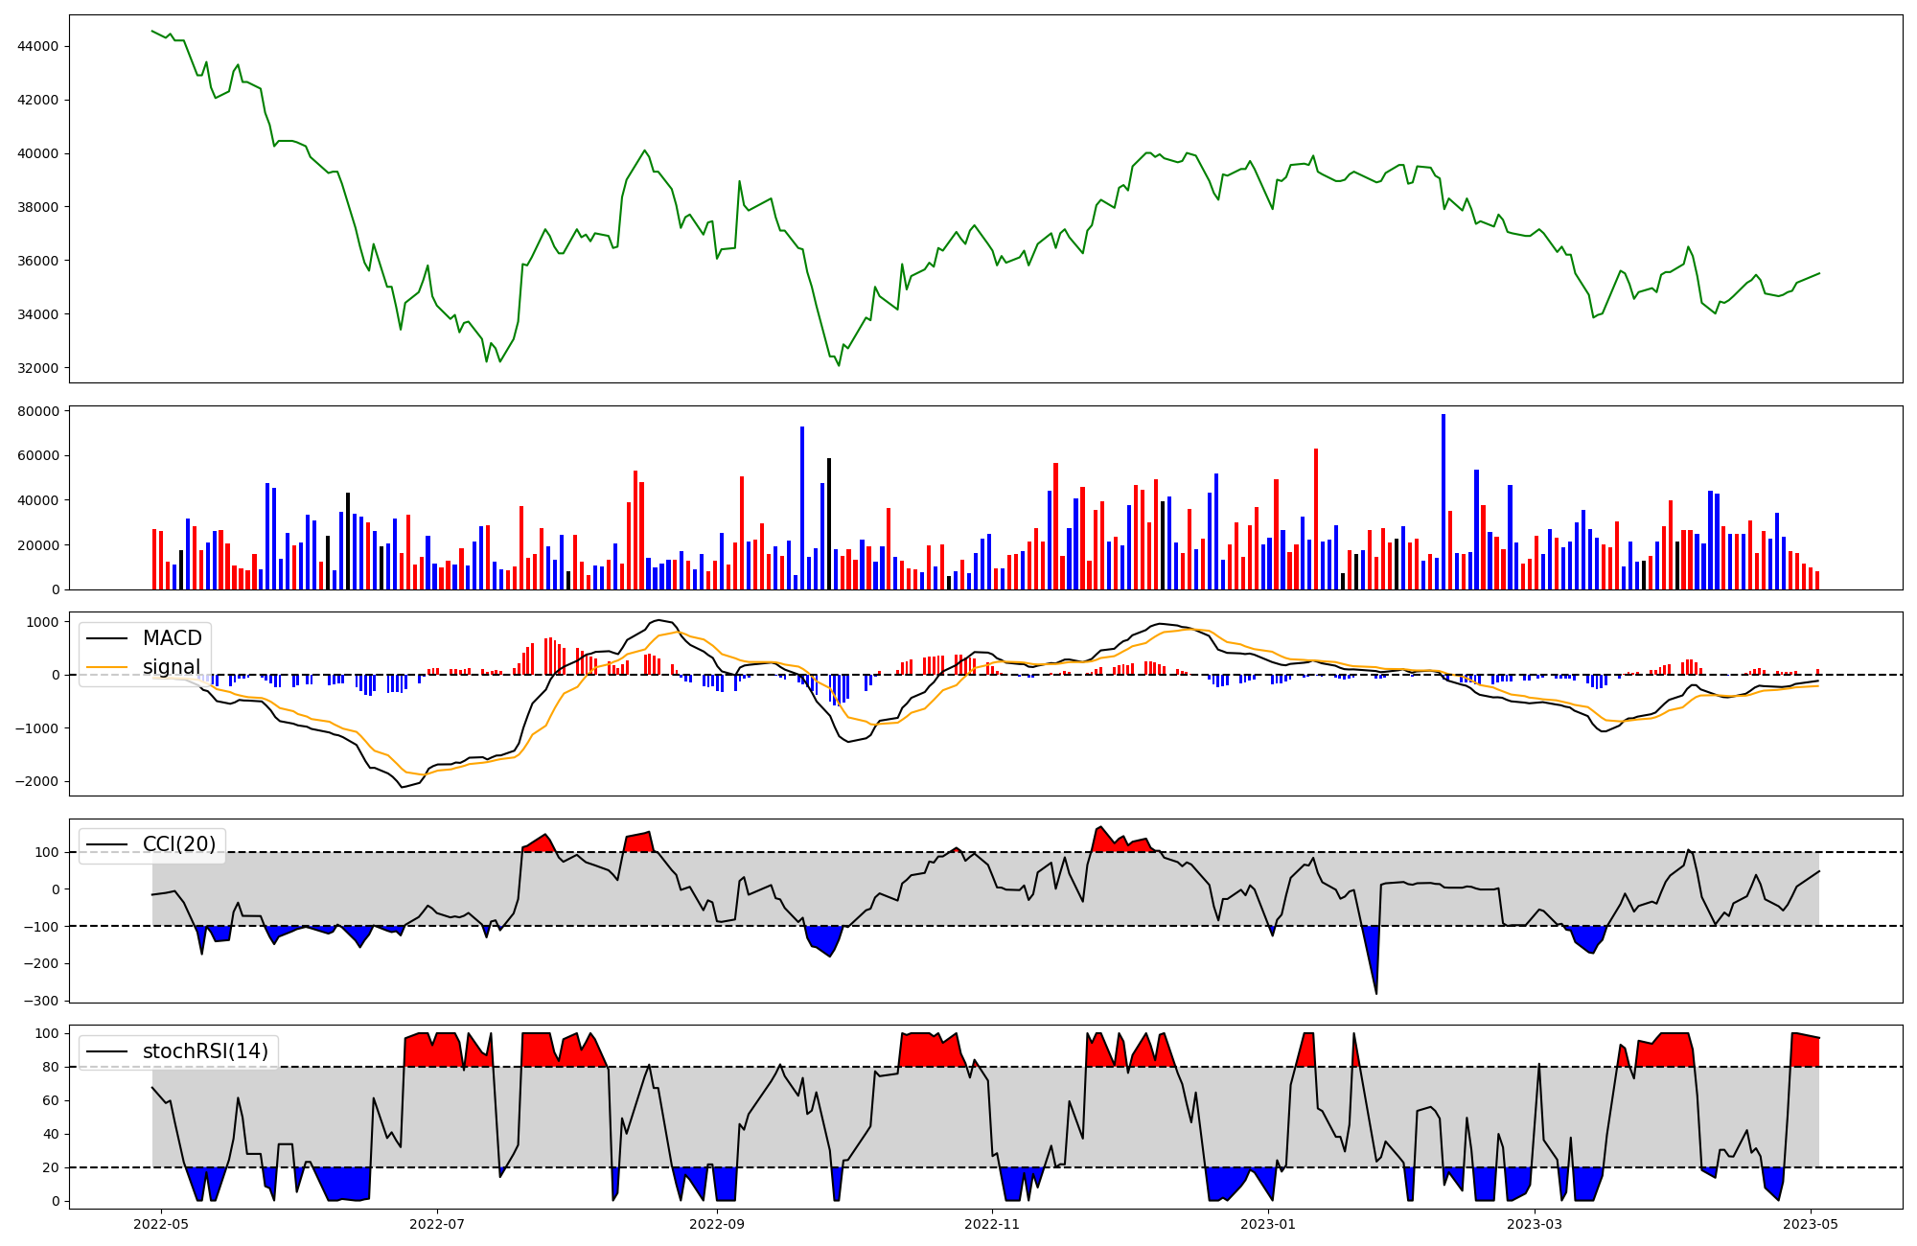The width and height of the screenshot is (1917, 1246).
Task: Click the stochRSI(14) legend entry
Action: click(x=205, y=1051)
